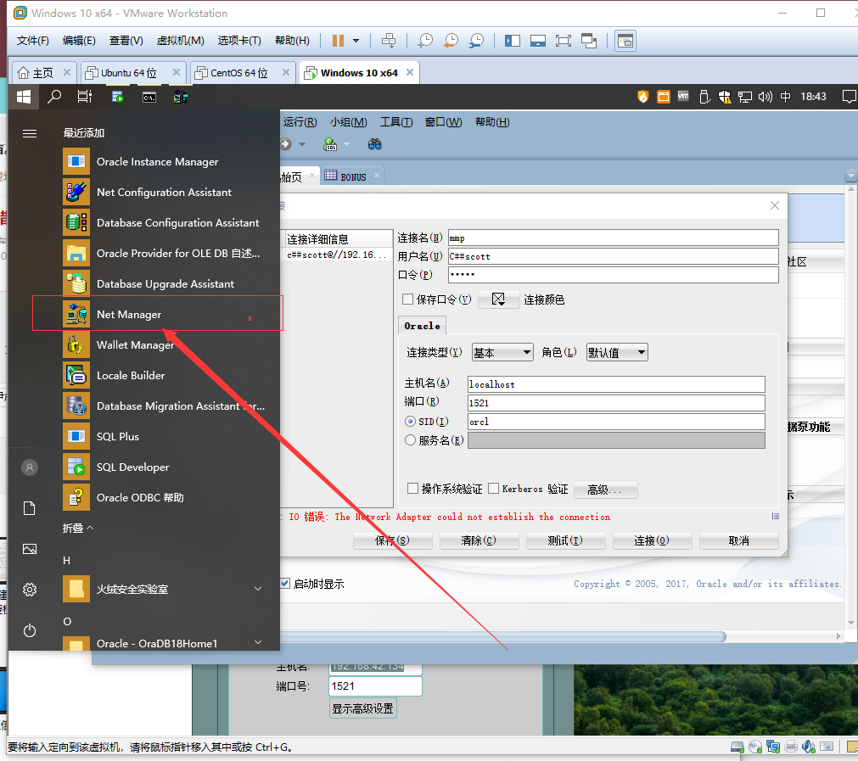This screenshot has width=858, height=761.
Task: Open Task View on the taskbar
Action: pyautogui.click(x=85, y=97)
